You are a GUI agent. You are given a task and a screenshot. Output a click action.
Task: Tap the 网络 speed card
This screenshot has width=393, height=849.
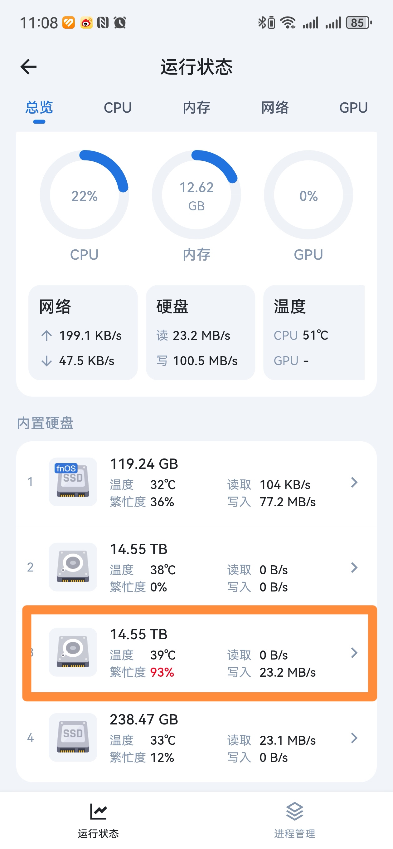[83, 332]
